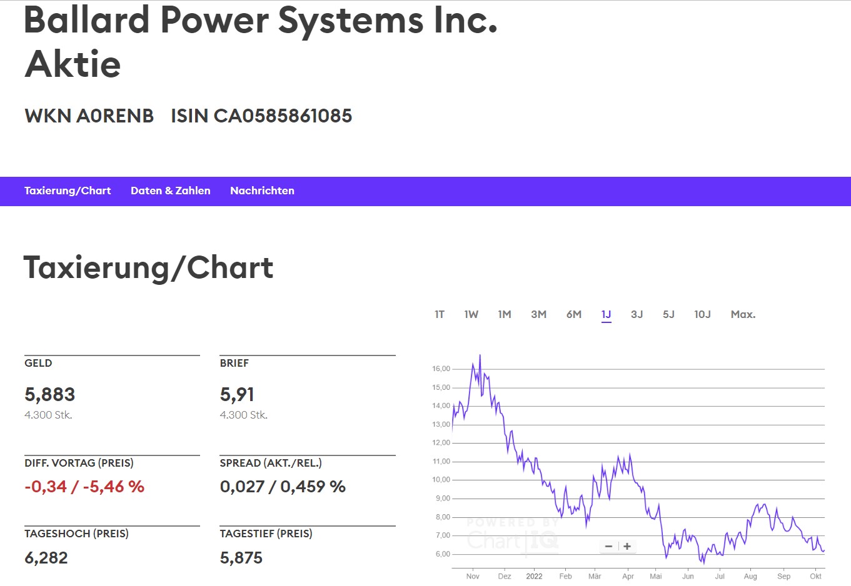Click the 2022 label on the time axis

point(535,577)
